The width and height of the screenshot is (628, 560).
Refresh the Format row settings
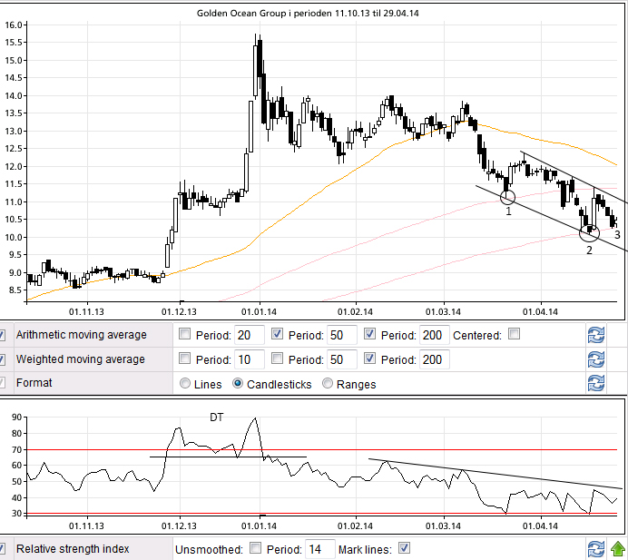595,383
